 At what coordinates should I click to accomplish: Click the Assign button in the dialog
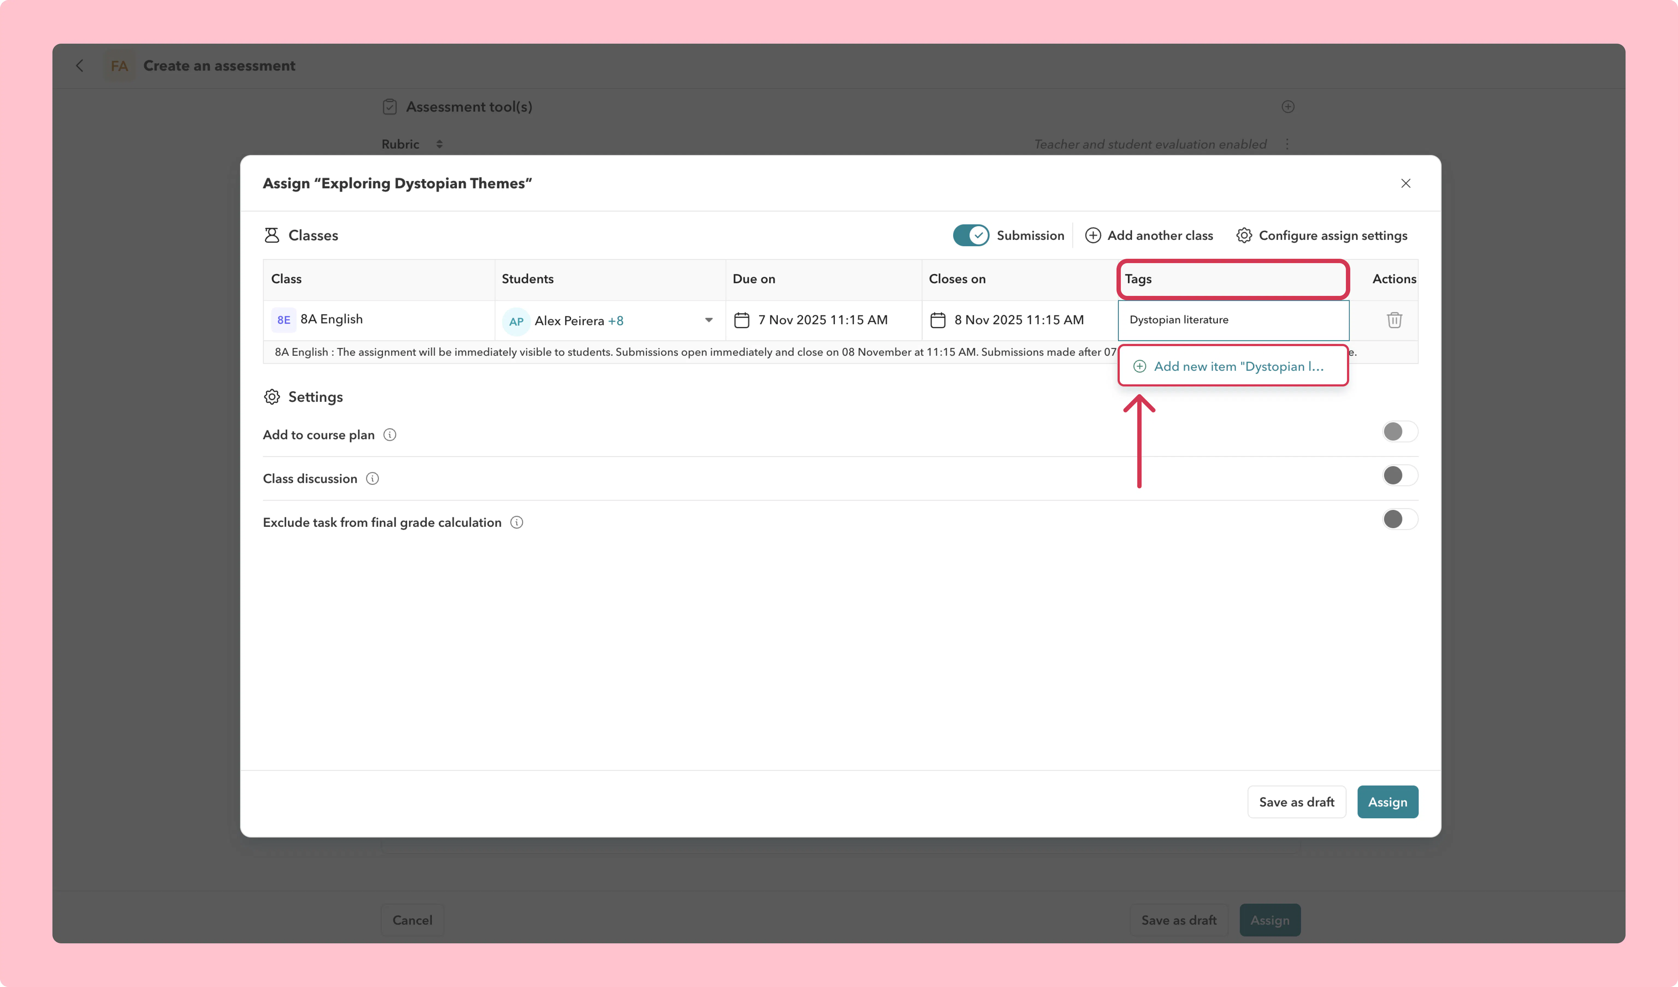pyautogui.click(x=1388, y=802)
